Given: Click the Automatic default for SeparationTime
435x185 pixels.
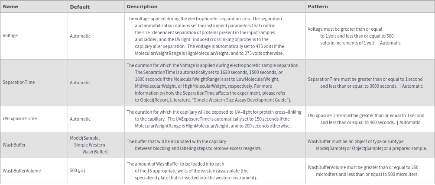Looking at the screenshot, I should click(x=80, y=83).
